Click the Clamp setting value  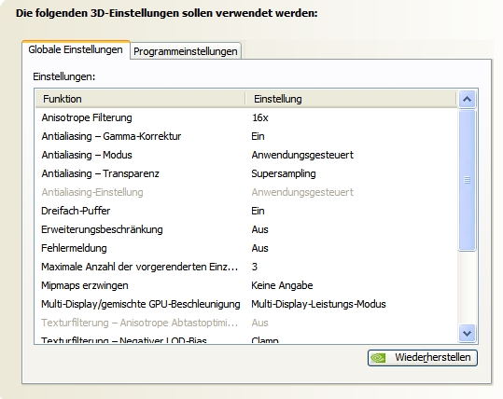pyautogui.click(x=265, y=340)
